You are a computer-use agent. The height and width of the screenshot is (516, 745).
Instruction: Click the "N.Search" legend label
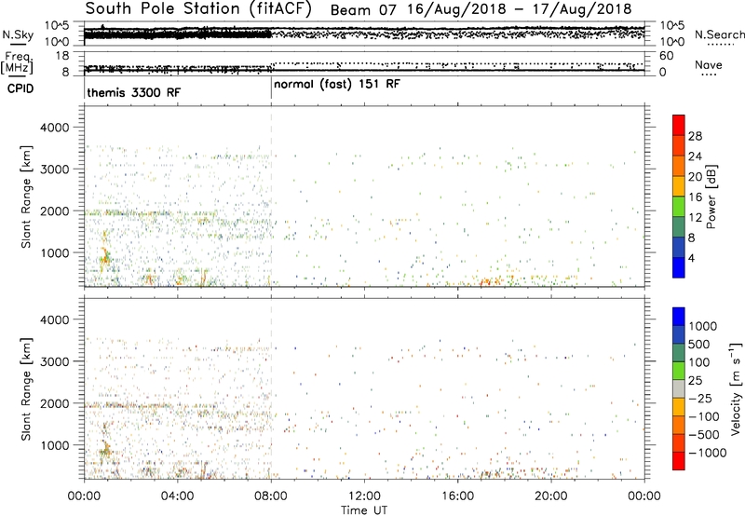click(719, 34)
